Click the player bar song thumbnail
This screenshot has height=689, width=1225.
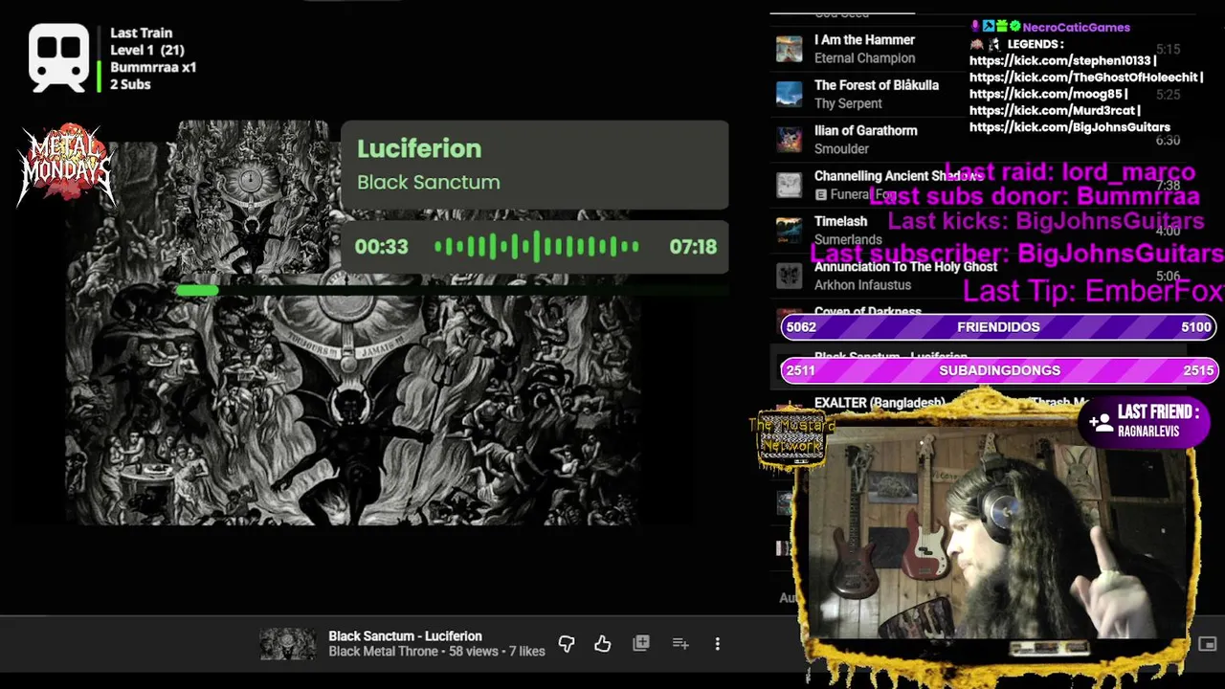tap(287, 644)
